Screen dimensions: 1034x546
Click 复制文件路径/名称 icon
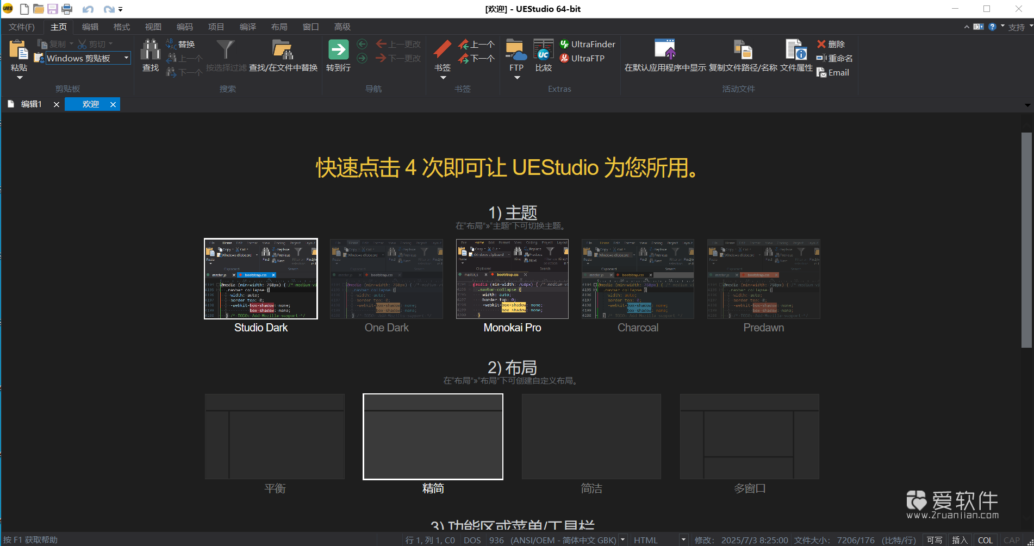pyautogui.click(x=743, y=50)
